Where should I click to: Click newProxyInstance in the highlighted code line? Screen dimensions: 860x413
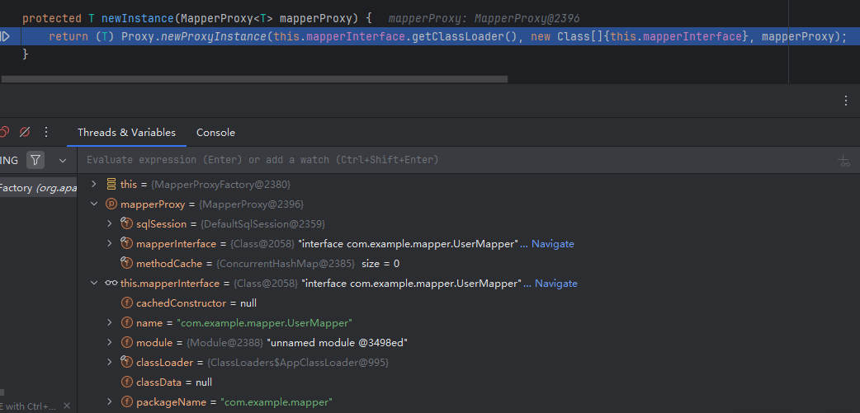214,37
